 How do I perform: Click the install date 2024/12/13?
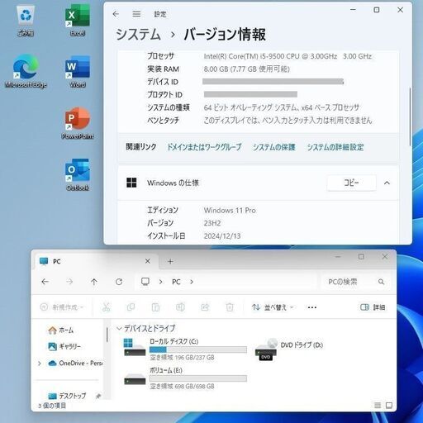coord(222,236)
